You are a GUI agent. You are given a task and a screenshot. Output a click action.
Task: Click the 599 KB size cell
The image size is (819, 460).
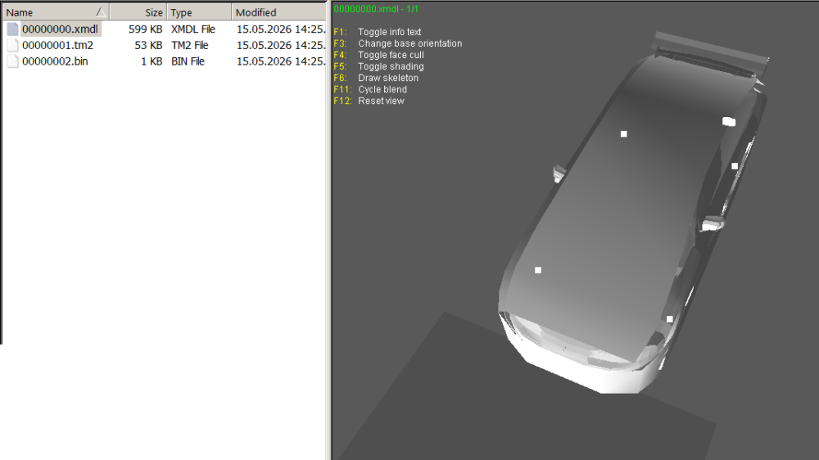(x=145, y=29)
